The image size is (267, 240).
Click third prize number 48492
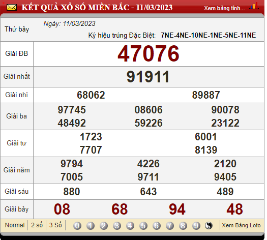(x=72, y=123)
